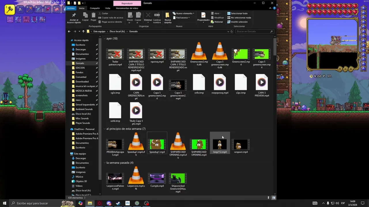Screen dimensions: 369x207
Task: Switch to large icons view in status bar
Action: point(274,198)
